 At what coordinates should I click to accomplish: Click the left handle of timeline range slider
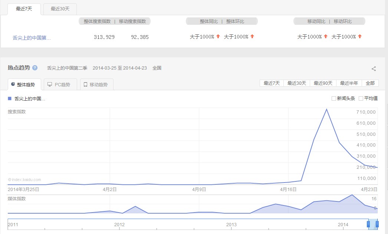point(368,224)
